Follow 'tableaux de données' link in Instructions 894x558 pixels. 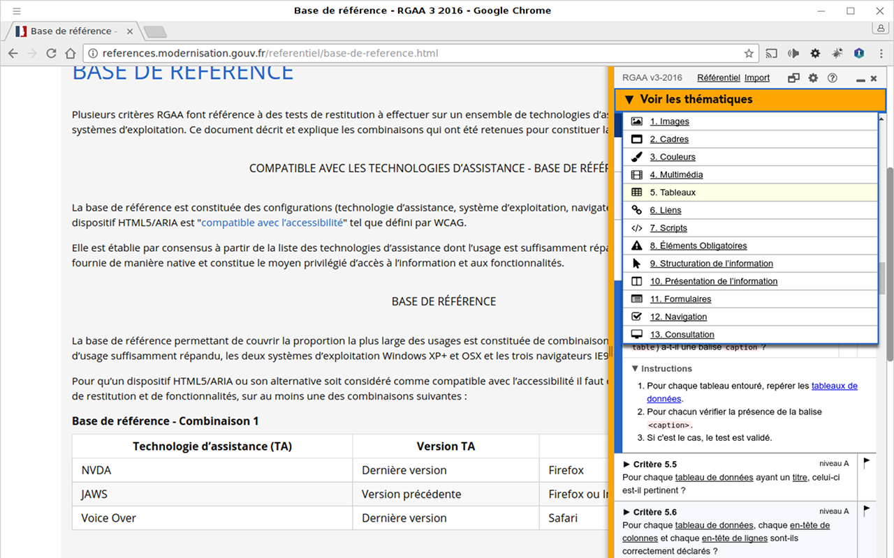835,386
